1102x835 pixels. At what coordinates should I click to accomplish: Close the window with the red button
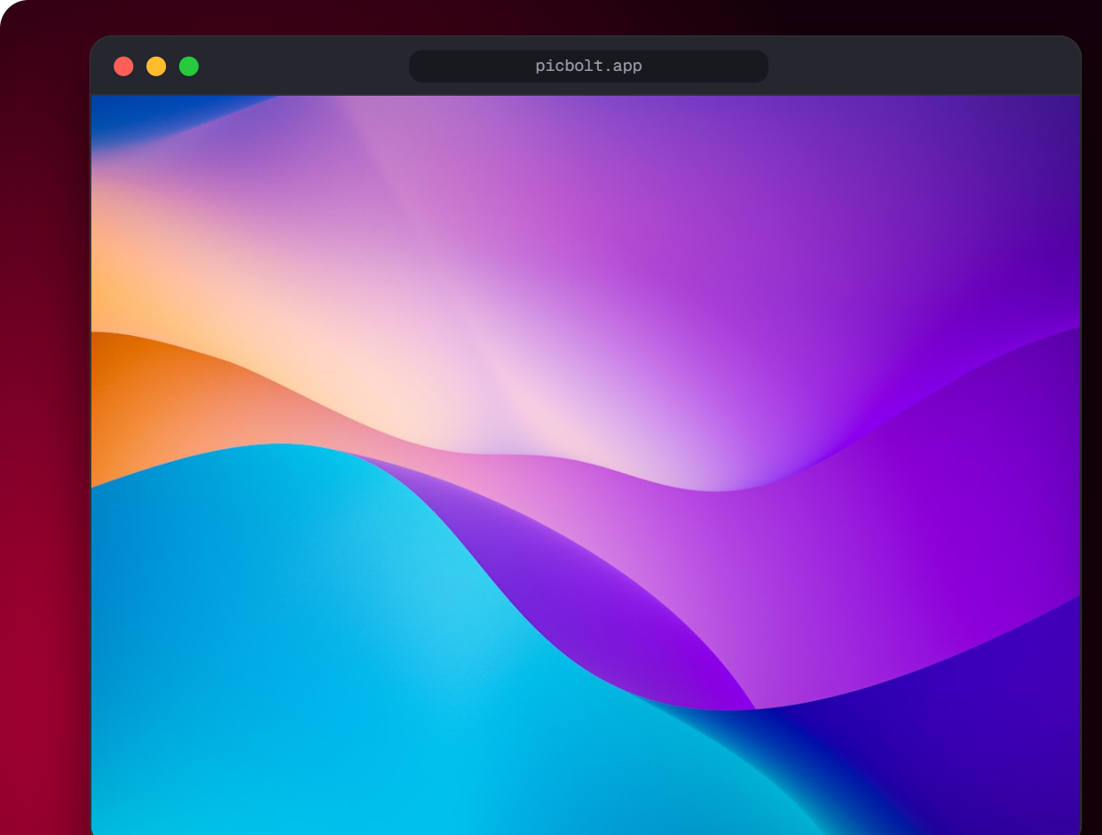coord(124,66)
